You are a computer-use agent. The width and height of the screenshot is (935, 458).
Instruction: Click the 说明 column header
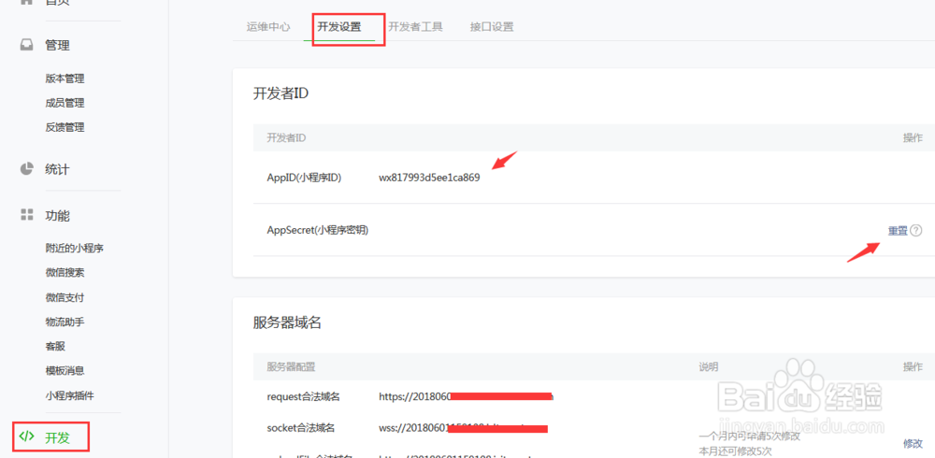[709, 366]
